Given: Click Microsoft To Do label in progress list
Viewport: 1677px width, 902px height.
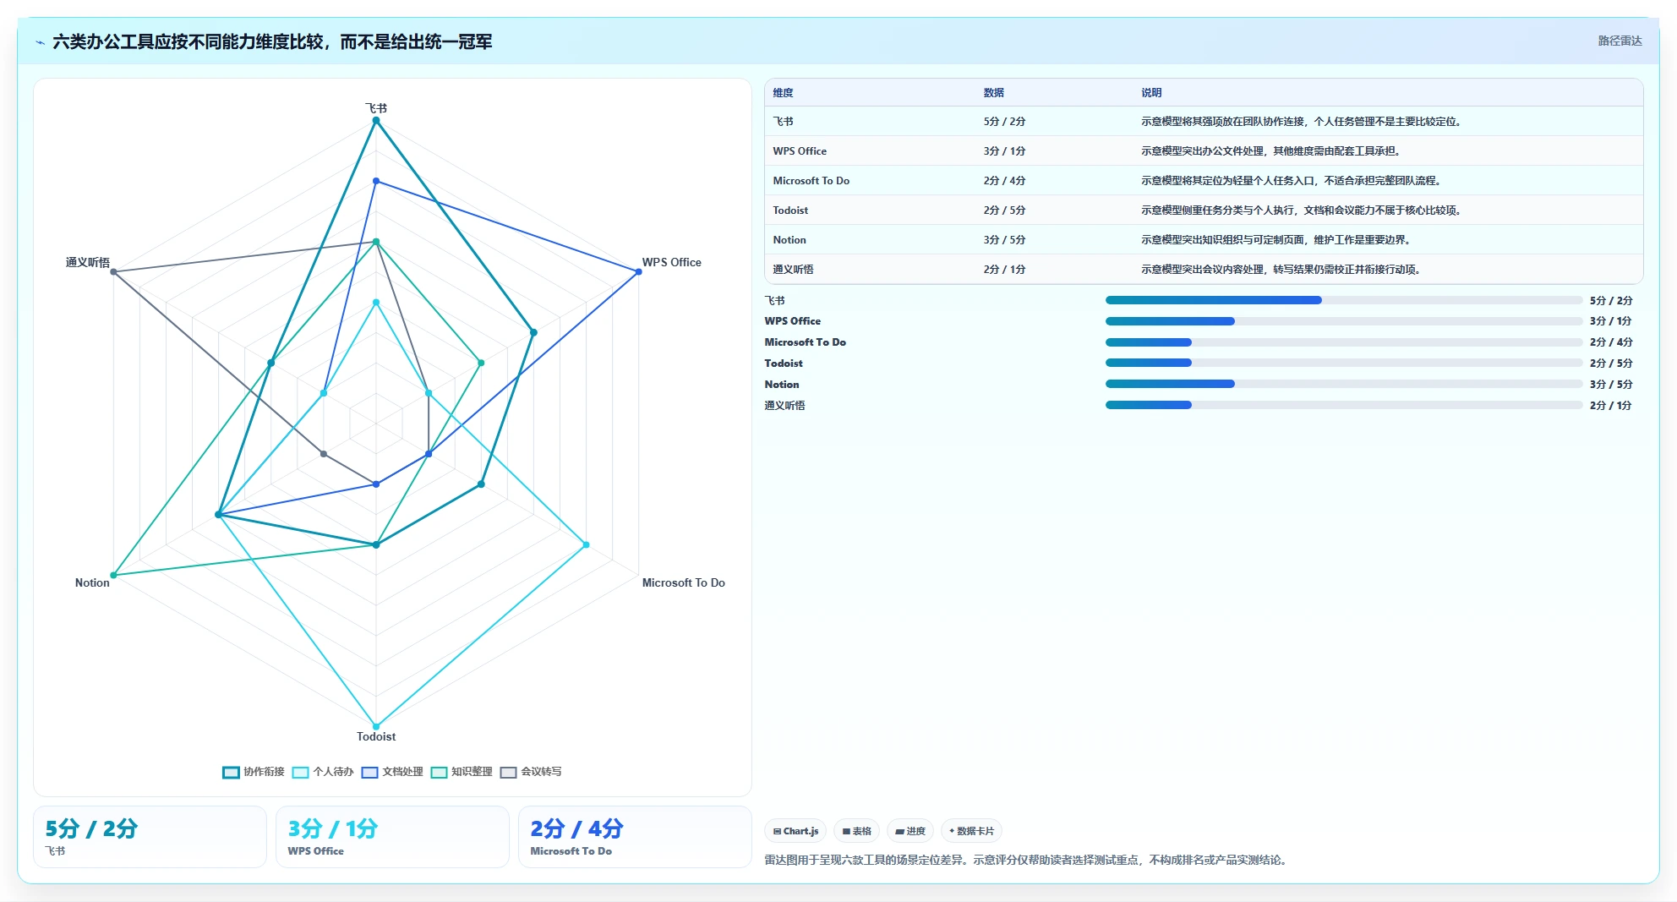Looking at the screenshot, I should 805,342.
